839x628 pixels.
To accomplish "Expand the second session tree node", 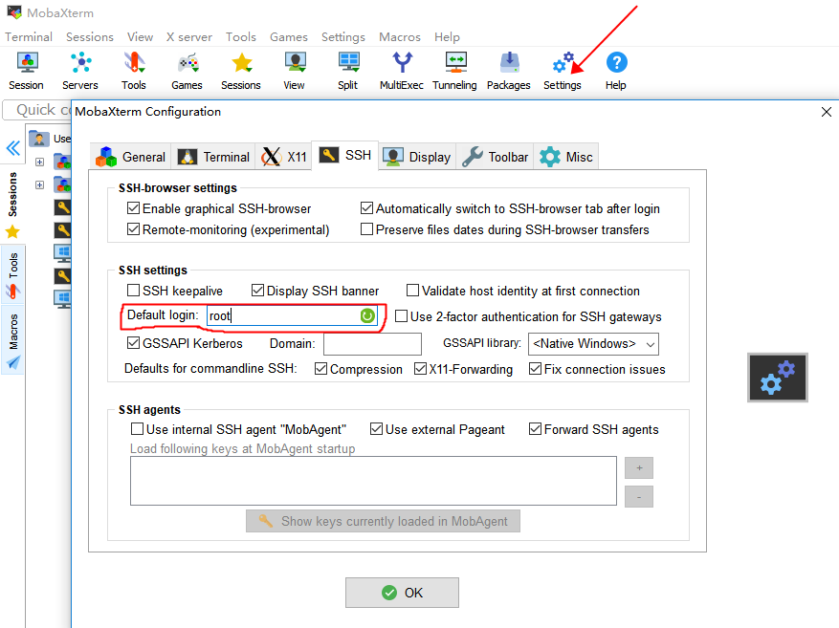I will (x=39, y=184).
